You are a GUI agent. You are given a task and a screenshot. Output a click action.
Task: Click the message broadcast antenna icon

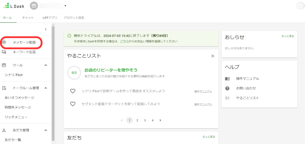click(x=4, y=42)
